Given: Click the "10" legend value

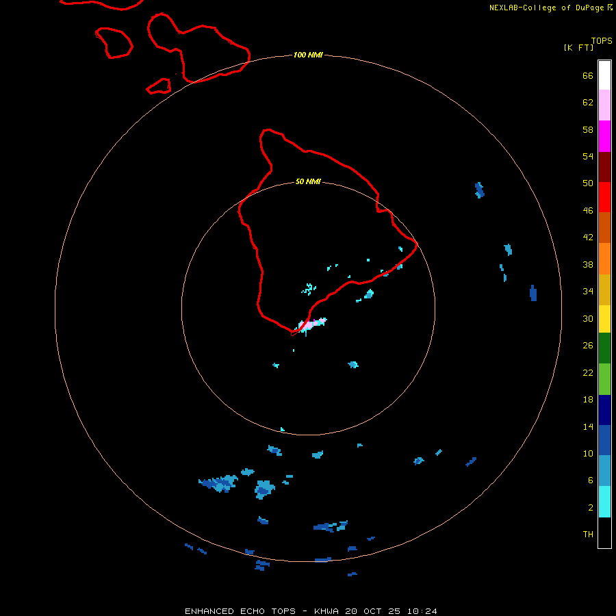Looking at the screenshot, I should pos(588,454).
